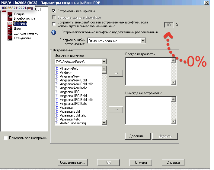Click the Общие settings icon
The image size is (214, 170).
[10, 14]
